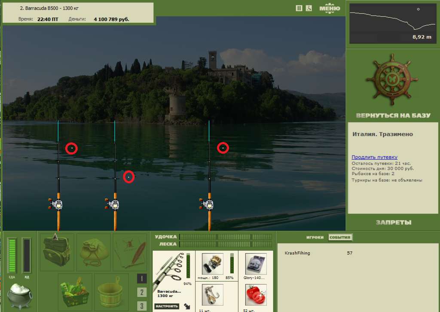Click the depth sonar chart
The width and height of the screenshot is (440, 312).
393,24
